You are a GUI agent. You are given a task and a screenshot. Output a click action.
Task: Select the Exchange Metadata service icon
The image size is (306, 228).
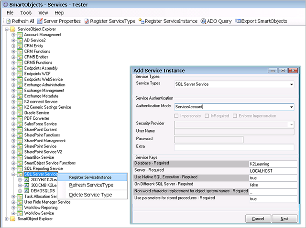tap(20, 96)
